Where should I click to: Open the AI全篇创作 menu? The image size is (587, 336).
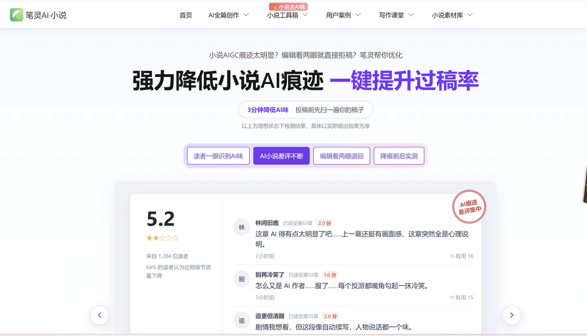tap(224, 15)
